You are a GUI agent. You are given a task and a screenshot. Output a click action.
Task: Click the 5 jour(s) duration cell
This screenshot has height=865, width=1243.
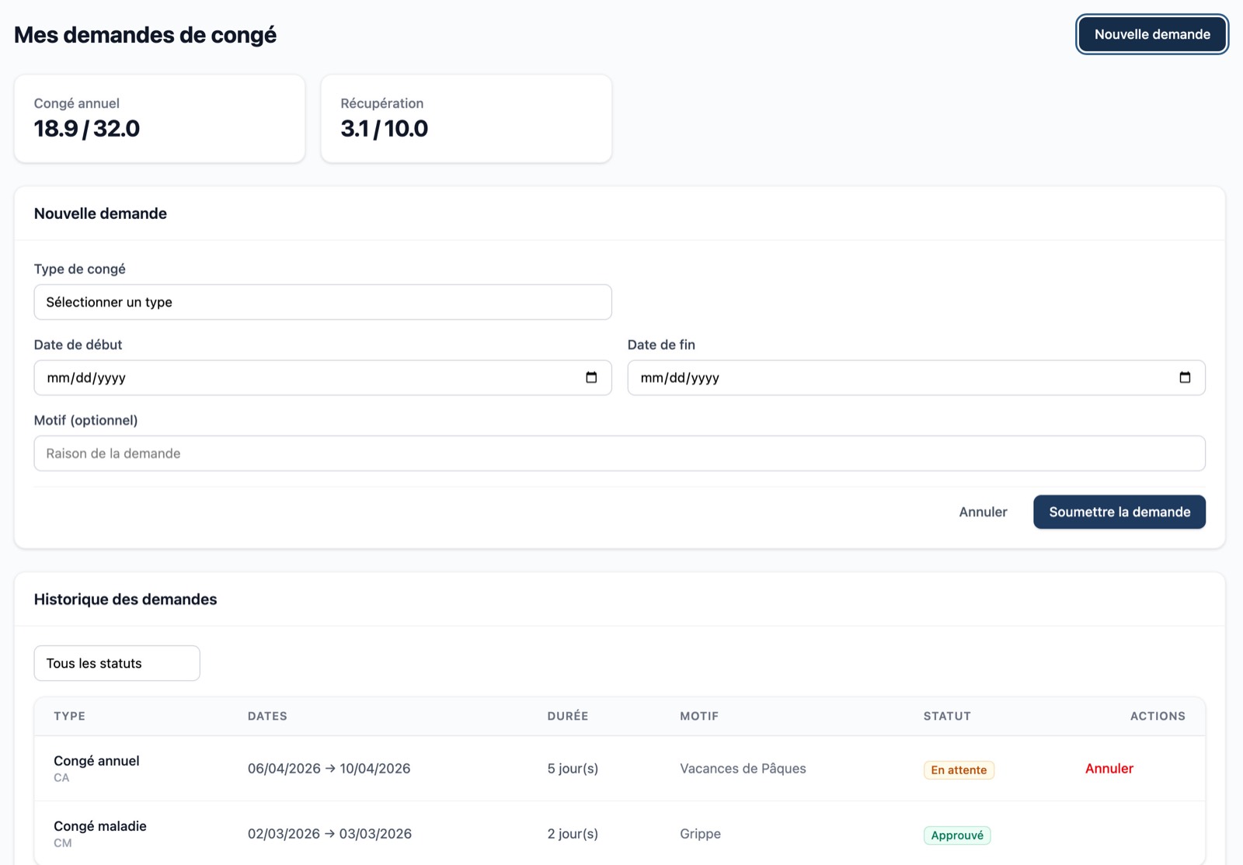click(573, 768)
